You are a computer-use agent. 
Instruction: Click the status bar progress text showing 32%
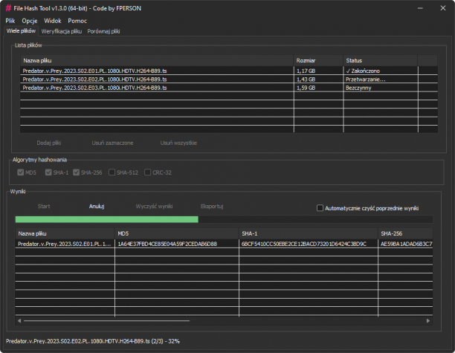coord(93,341)
